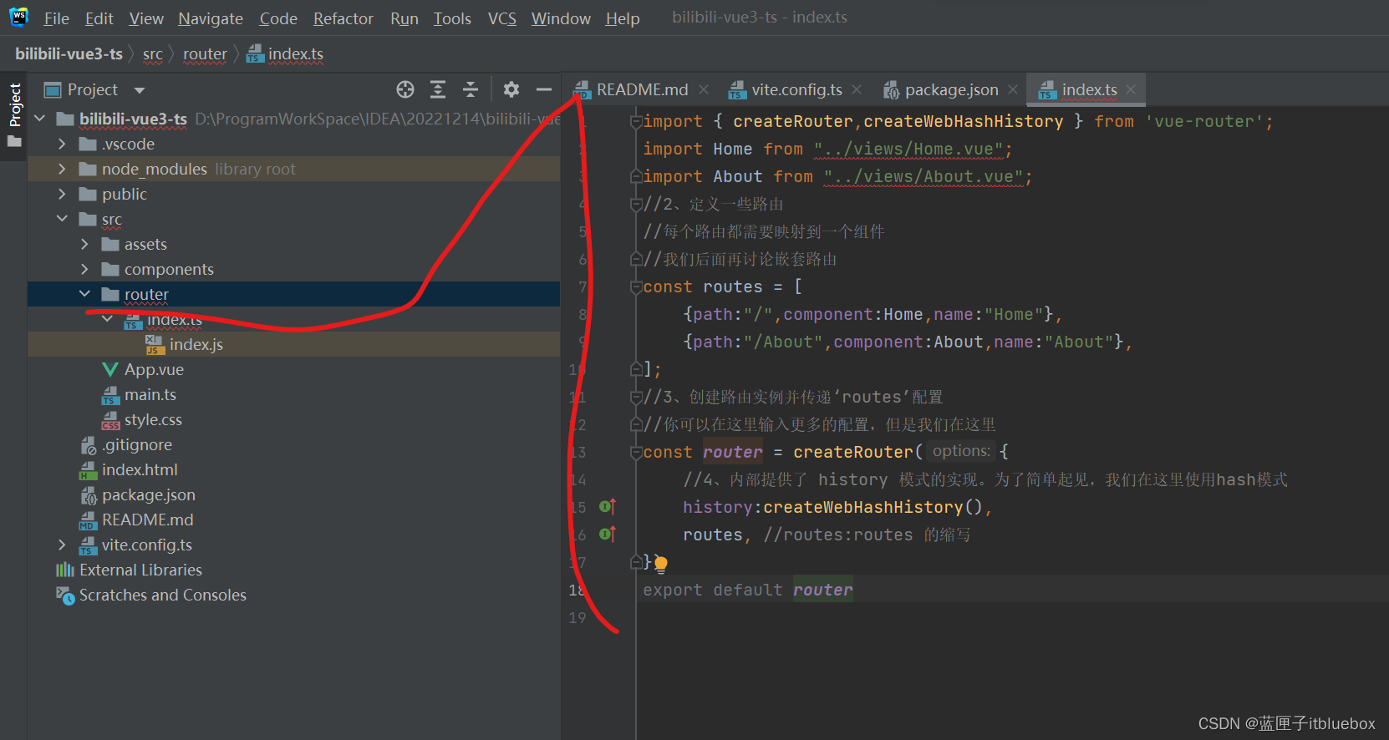Fold the const routes code block
The image size is (1389, 740).
pos(636,287)
